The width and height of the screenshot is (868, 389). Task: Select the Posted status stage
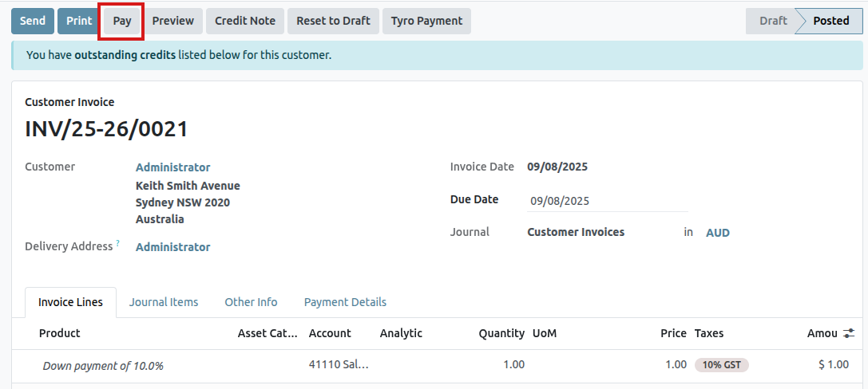pyautogui.click(x=830, y=21)
